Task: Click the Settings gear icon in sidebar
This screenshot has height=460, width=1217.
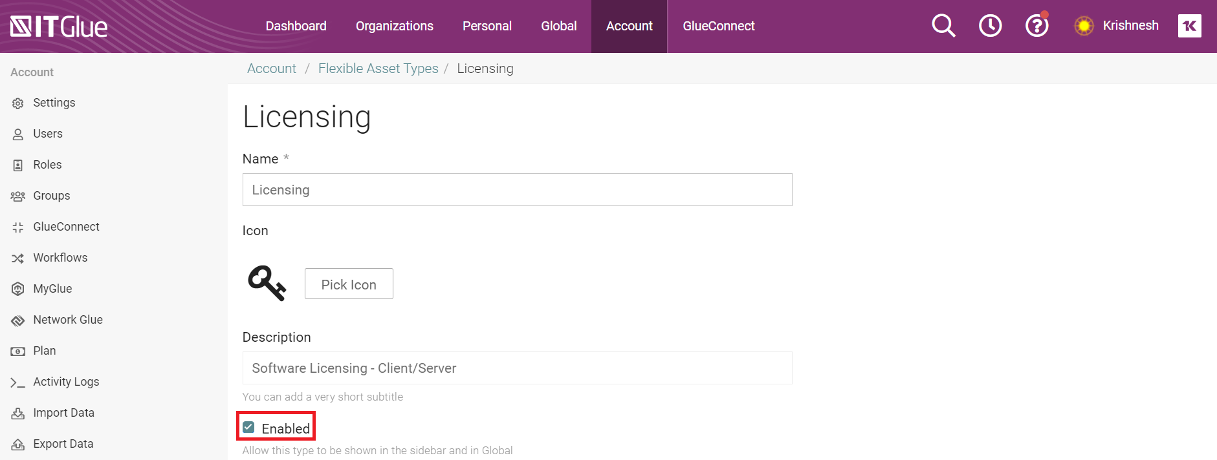Action: click(18, 103)
